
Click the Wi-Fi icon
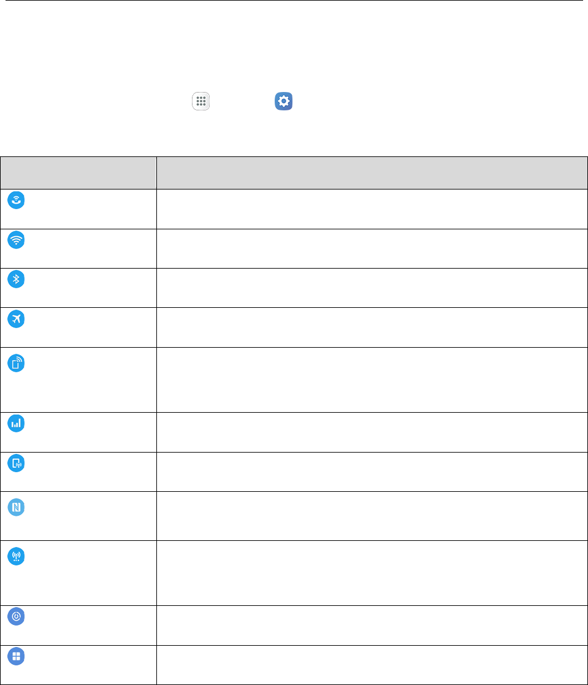17,240
